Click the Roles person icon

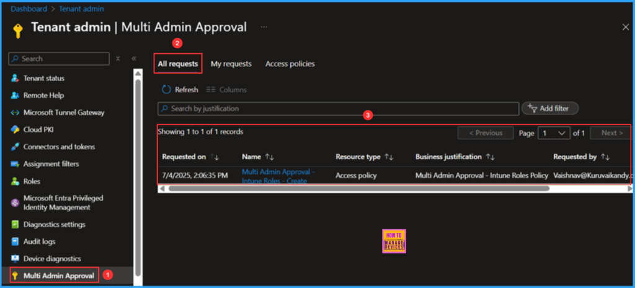tap(15, 181)
